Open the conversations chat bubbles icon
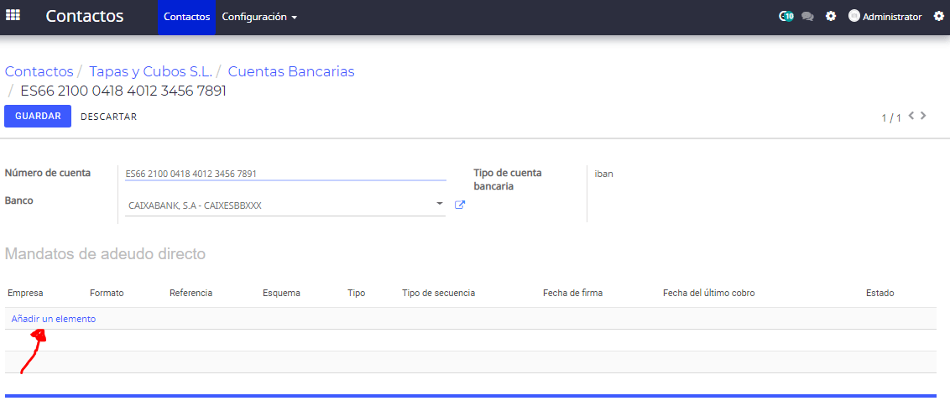Image resolution: width=950 pixels, height=406 pixels. 807,17
